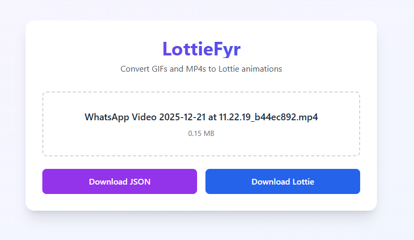The image size is (414, 240).
Task: Select the uploaded WhatsApp Video file name
Action: pos(201,117)
